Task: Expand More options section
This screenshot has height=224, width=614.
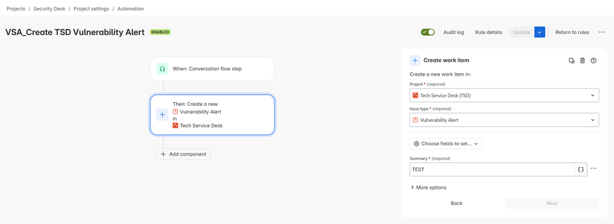Action: pos(428,188)
